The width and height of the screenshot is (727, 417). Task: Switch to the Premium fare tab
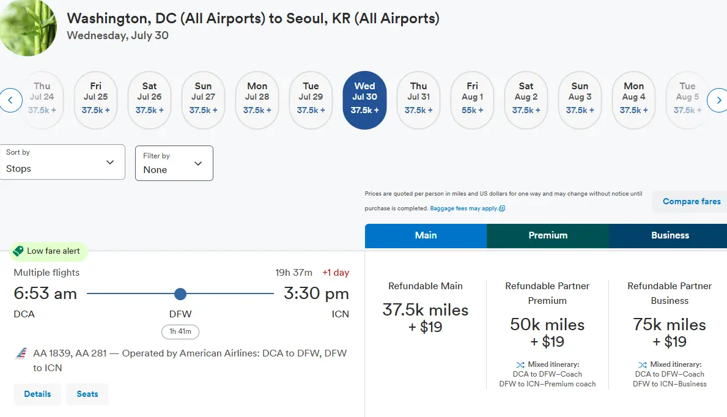point(548,235)
